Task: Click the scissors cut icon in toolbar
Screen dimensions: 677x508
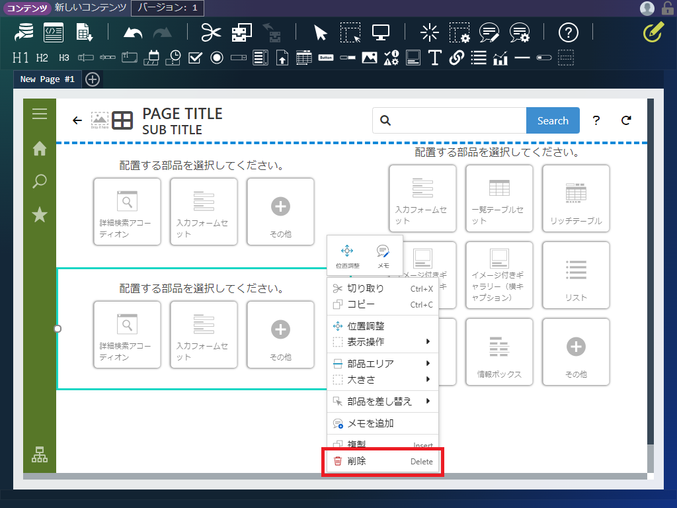Action: tap(211, 32)
